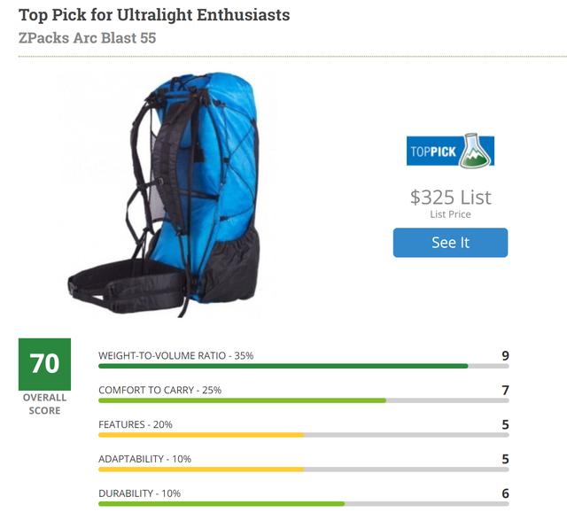
Task: Click the Comfort to Carry - 25% label
Action: 159,390
